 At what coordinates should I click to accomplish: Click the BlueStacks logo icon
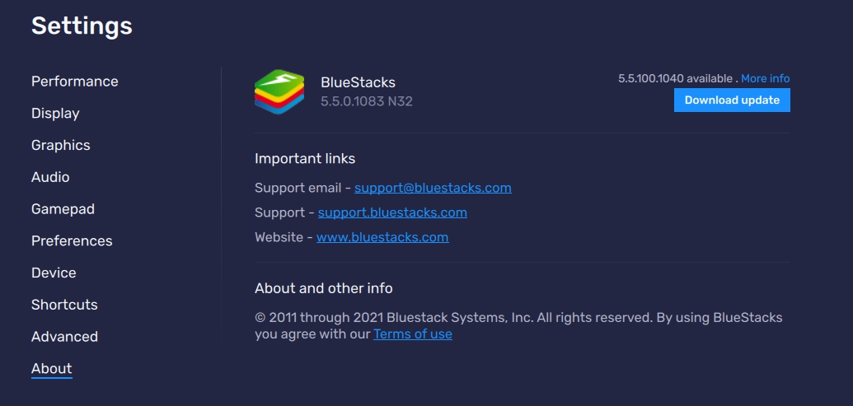click(x=279, y=92)
